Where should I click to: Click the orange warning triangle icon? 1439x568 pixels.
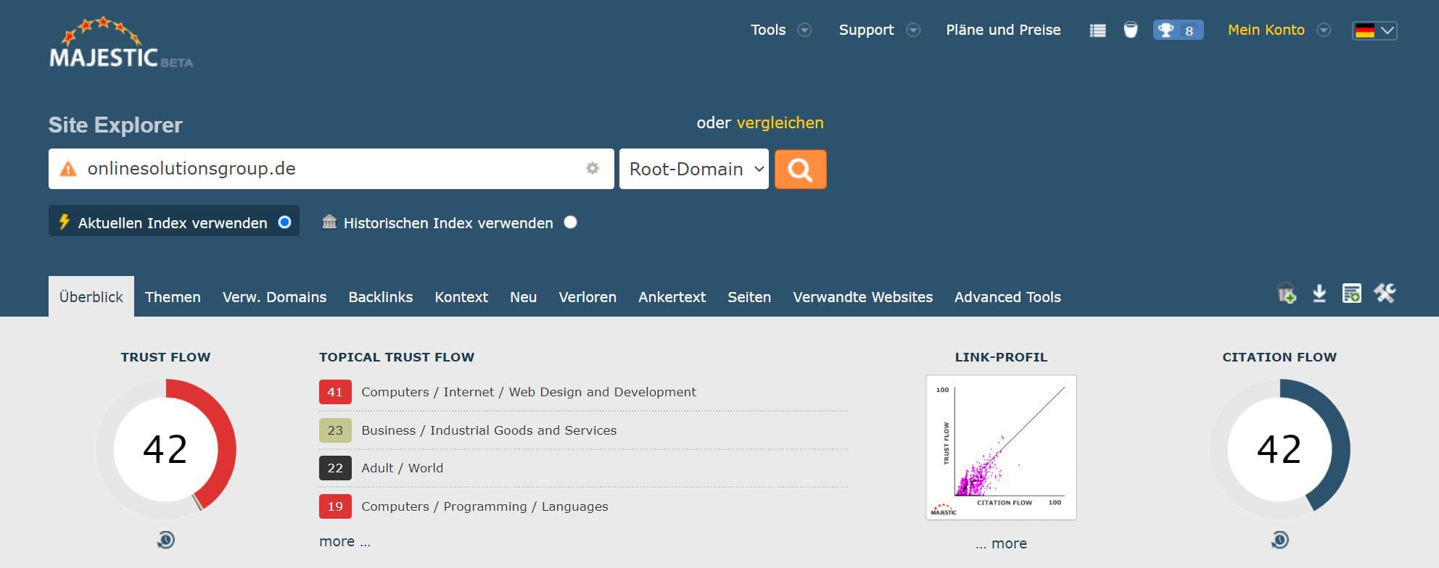(68, 169)
